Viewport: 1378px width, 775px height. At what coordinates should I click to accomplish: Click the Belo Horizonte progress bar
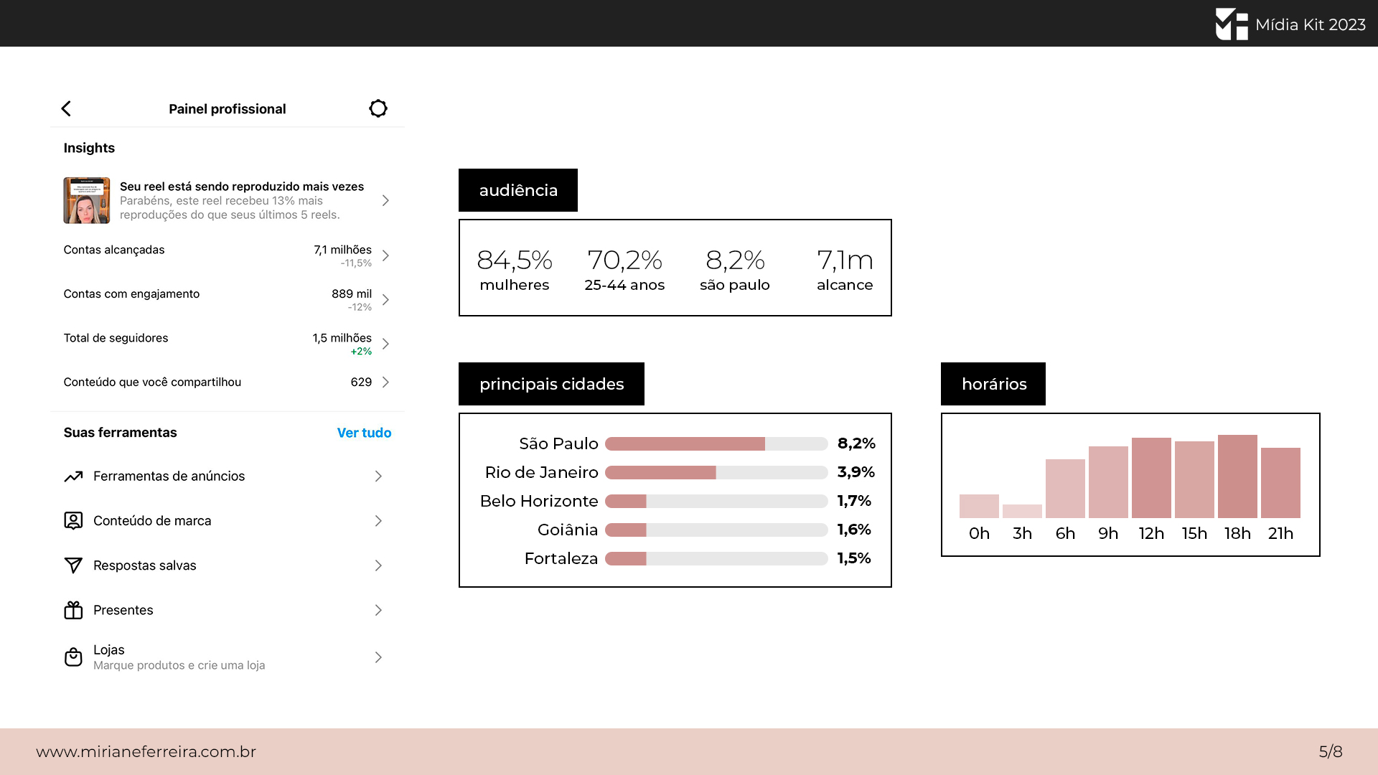click(x=716, y=502)
